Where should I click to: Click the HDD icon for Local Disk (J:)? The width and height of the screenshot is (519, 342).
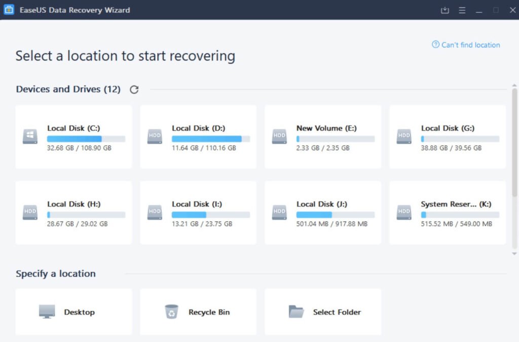click(x=279, y=212)
